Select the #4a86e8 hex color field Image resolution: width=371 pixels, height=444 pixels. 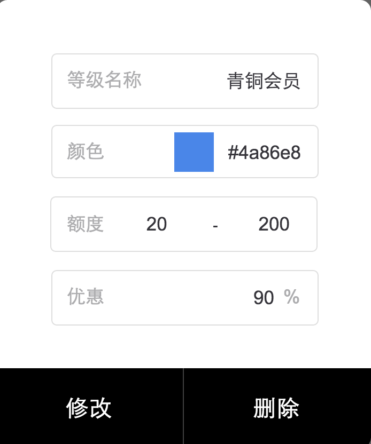click(264, 153)
